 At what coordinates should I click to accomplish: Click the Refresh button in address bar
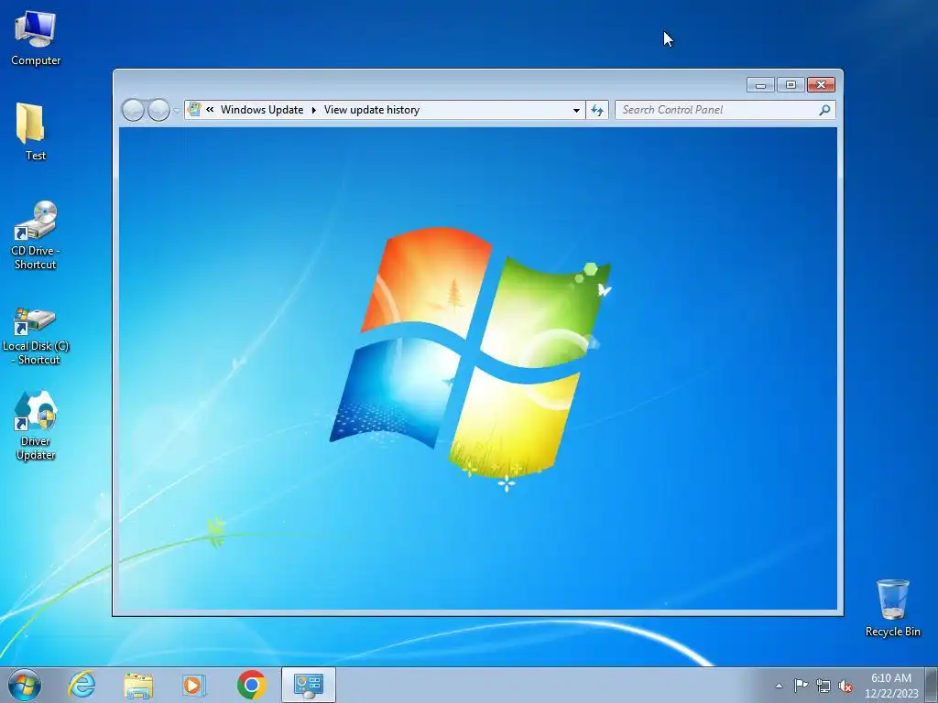597,110
